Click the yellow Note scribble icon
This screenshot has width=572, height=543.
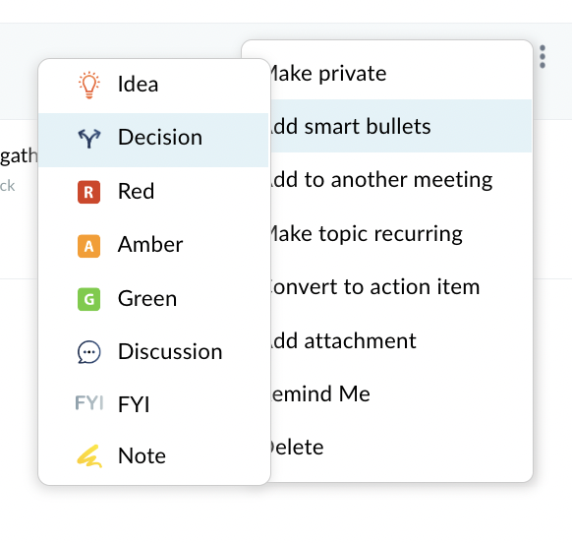click(89, 456)
